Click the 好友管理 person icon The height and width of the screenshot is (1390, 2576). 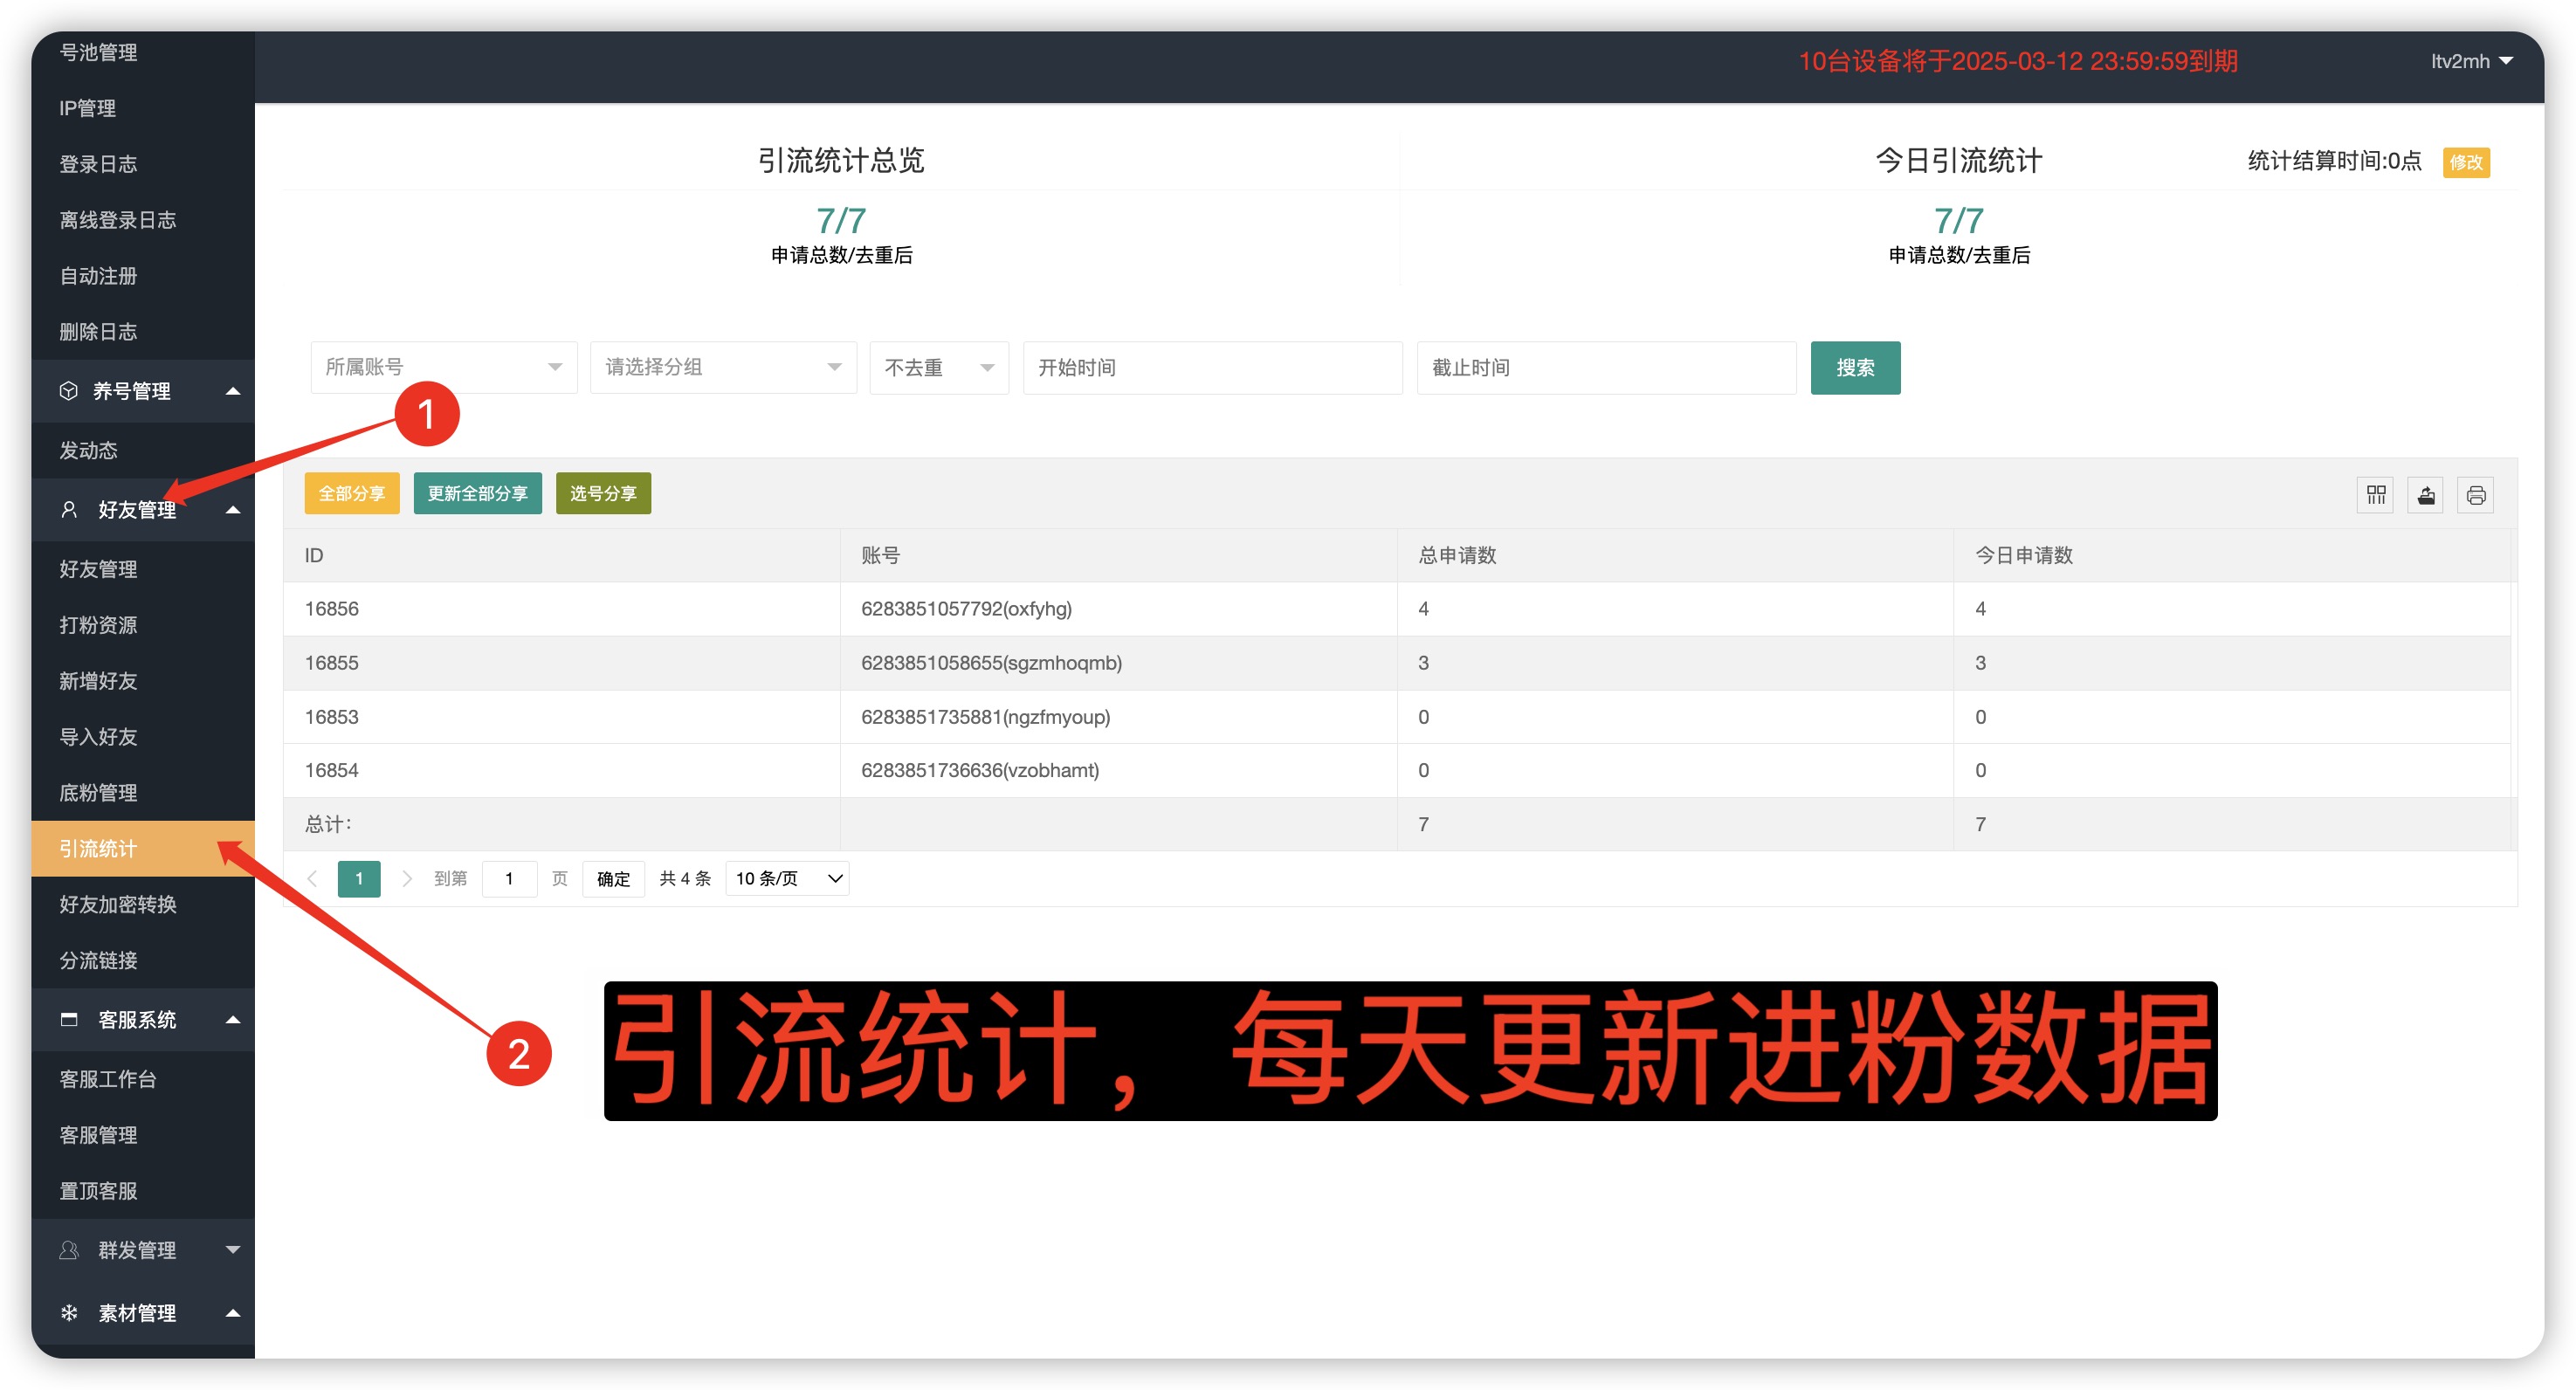pyautogui.click(x=68, y=510)
